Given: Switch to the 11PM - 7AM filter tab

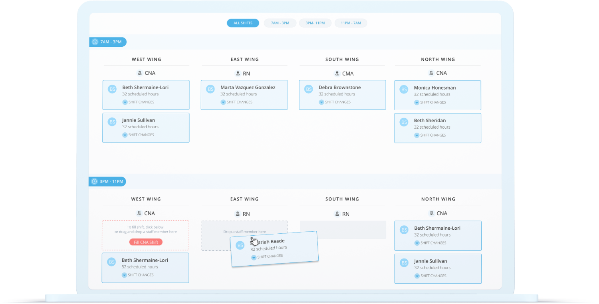Looking at the screenshot, I should pyautogui.click(x=351, y=23).
